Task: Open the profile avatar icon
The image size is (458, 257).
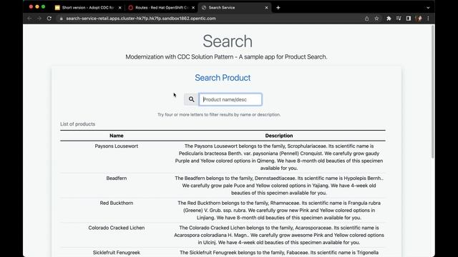Action: coord(418,19)
